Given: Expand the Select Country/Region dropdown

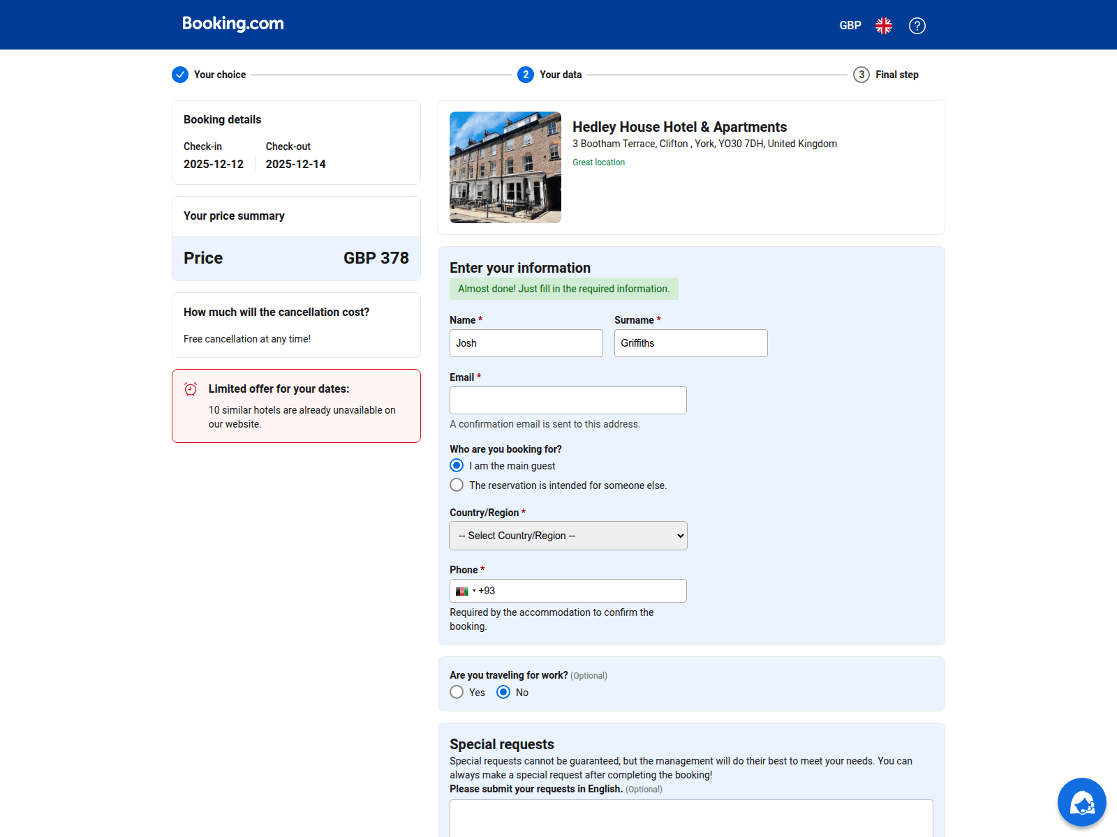Looking at the screenshot, I should pyautogui.click(x=568, y=536).
